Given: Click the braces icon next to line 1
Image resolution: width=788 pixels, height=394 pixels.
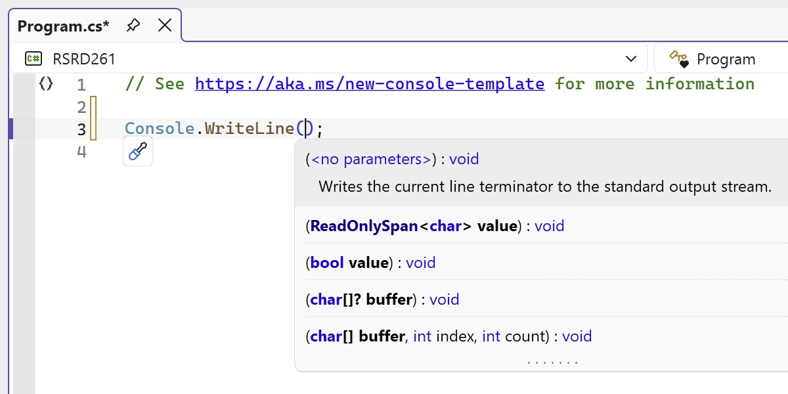Looking at the screenshot, I should [x=46, y=83].
